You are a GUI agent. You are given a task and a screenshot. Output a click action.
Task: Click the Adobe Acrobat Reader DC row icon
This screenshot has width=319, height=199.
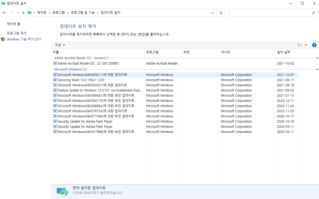click(x=55, y=63)
